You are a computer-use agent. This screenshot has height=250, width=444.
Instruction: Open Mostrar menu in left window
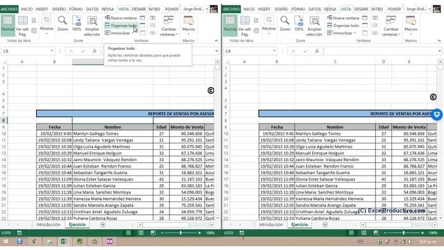coord(46,26)
